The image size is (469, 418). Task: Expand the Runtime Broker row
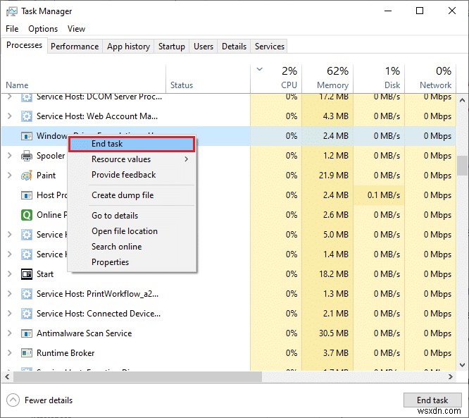[10, 352]
